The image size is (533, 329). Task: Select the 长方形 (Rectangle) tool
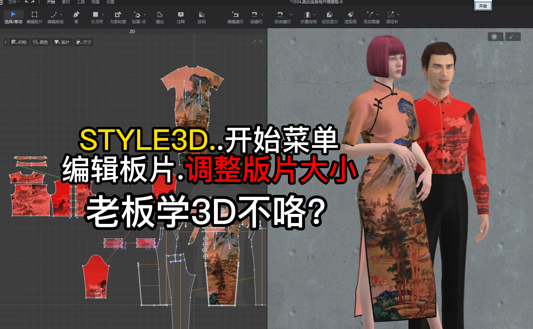(97, 17)
